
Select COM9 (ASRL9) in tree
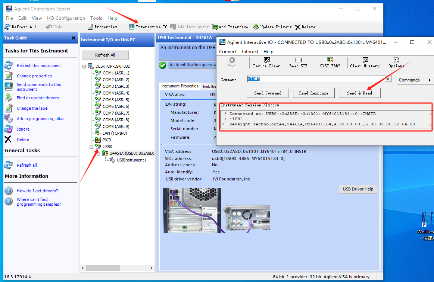(116, 126)
